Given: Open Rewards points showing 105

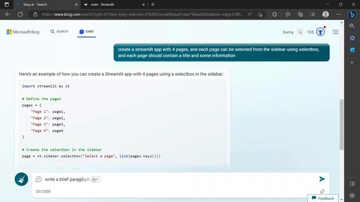Looking at the screenshot, I should 310,32.
